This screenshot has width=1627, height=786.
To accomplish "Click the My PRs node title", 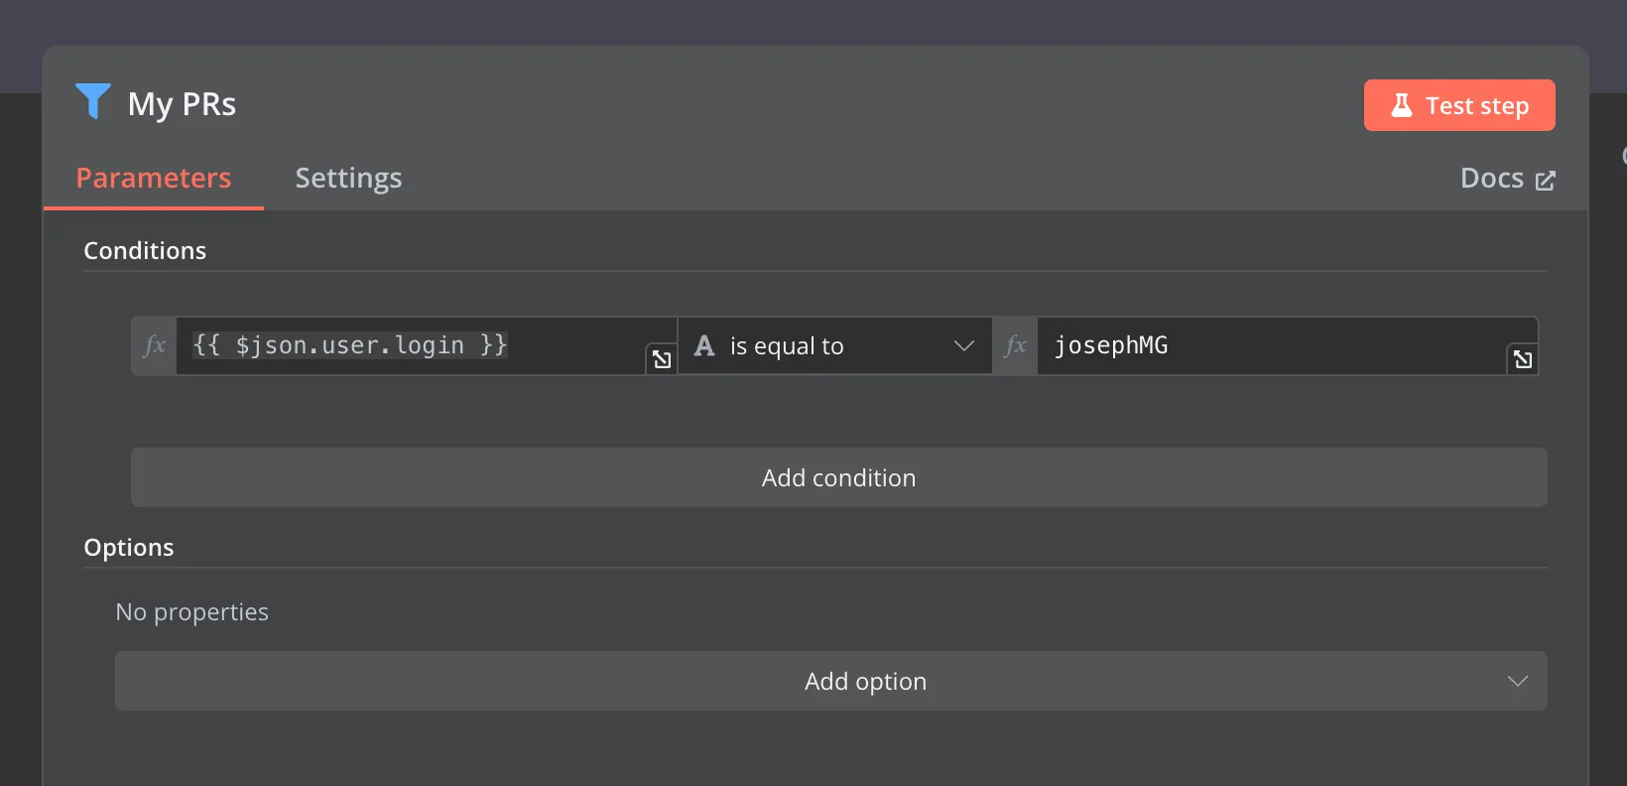I will point(182,104).
